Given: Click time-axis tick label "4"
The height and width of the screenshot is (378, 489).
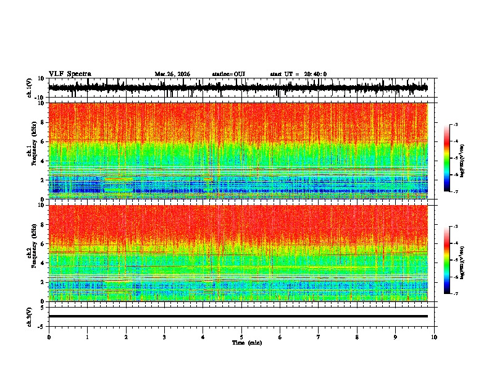Looking at the screenshot, I should 203,337.
